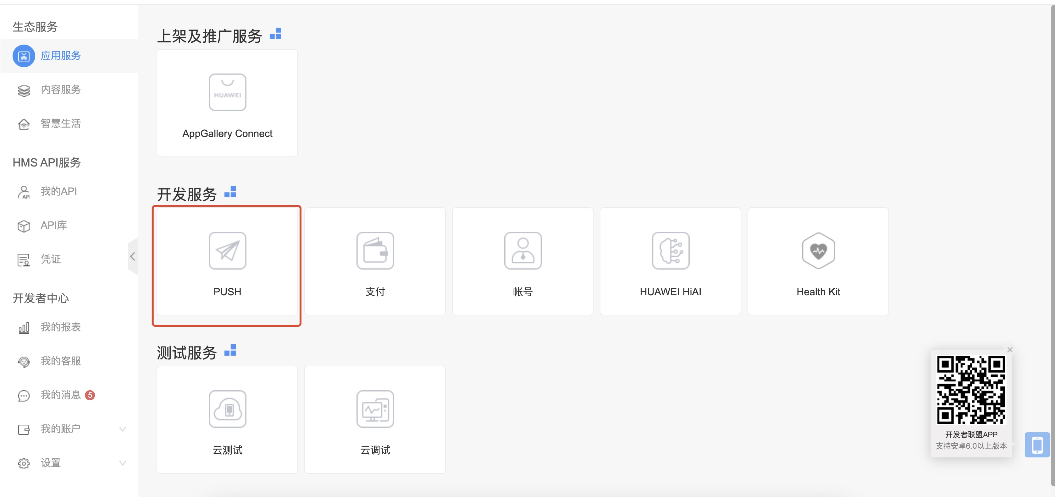Select the HUAWEI HiAI brain icon
The height and width of the screenshot is (497, 1055).
(671, 251)
